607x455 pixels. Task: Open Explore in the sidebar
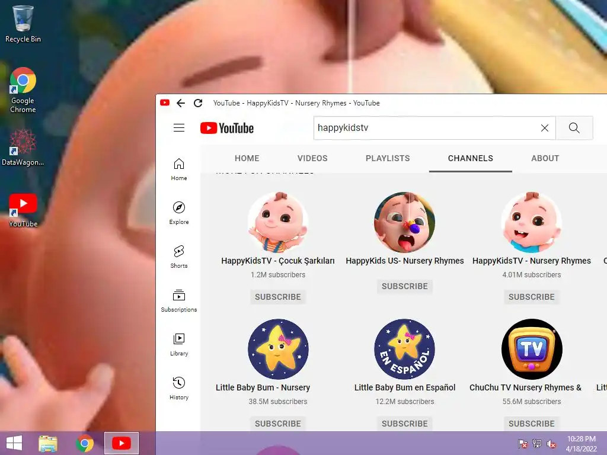pyautogui.click(x=179, y=213)
